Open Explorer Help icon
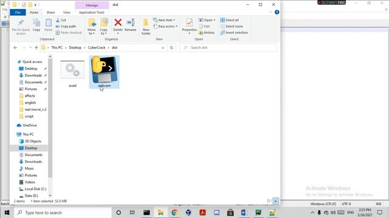The height and width of the screenshot is (218, 389). pyautogui.click(x=277, y=12)
